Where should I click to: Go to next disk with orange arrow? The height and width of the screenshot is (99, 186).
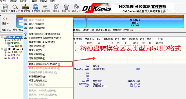click(7, 19)
